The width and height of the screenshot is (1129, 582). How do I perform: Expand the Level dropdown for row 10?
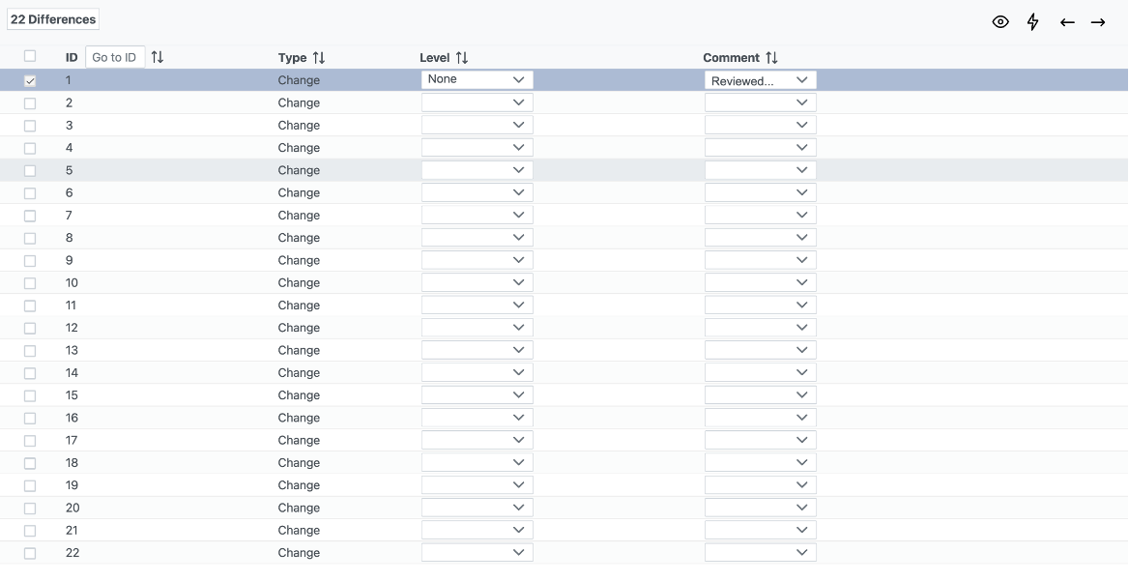[x=477, y=283]
